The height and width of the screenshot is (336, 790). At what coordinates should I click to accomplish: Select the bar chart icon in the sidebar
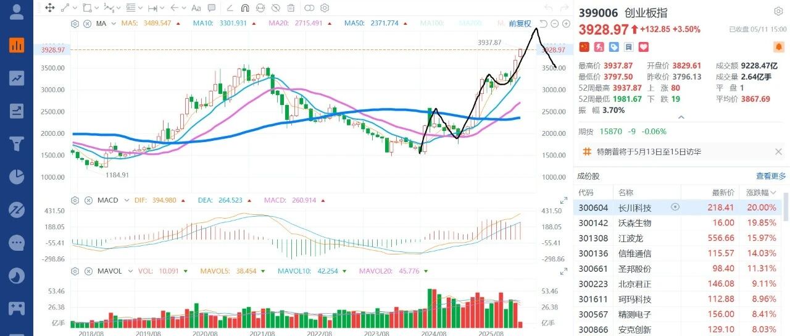coord(17,45)
